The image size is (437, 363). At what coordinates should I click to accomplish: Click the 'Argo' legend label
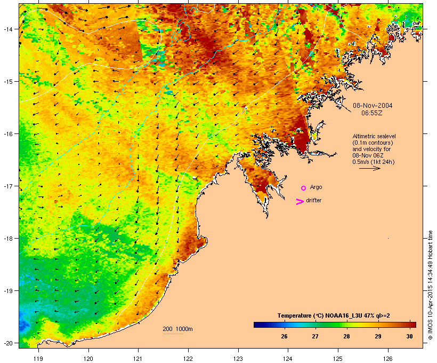(x=316, y=187)
